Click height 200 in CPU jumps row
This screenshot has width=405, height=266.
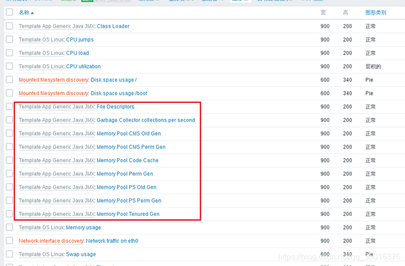point(347,40)
